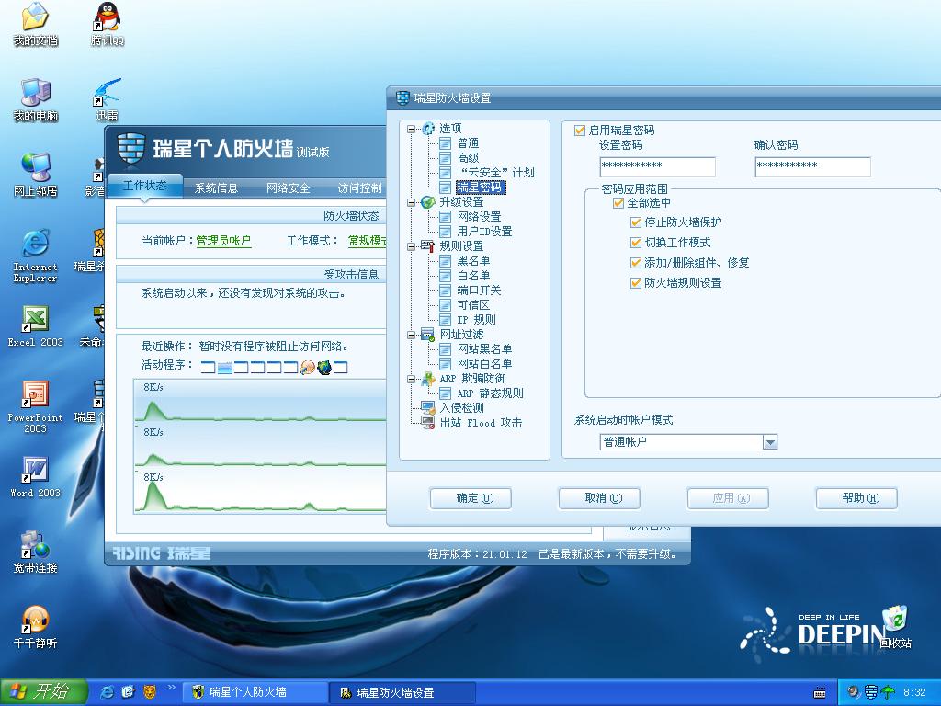Toggle the 切换工作模式 checkbox
The width and height of the screenshot is (941, 706).
point(636,243)
